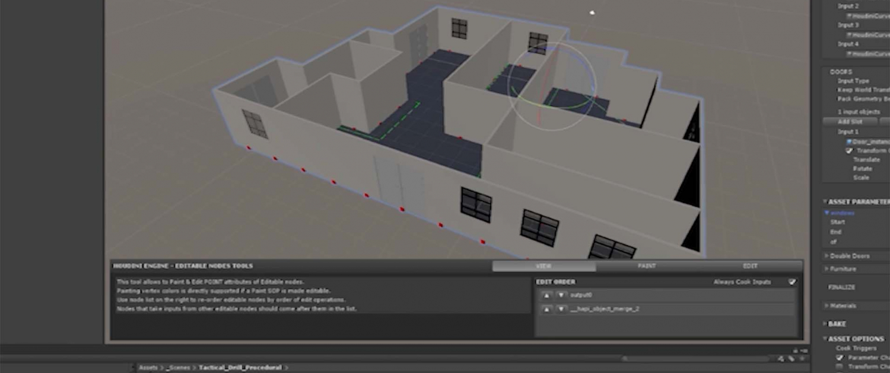890x373 pixels.
Task: Move __hapi_object_merge_2 node up
Action: [547, 309]
